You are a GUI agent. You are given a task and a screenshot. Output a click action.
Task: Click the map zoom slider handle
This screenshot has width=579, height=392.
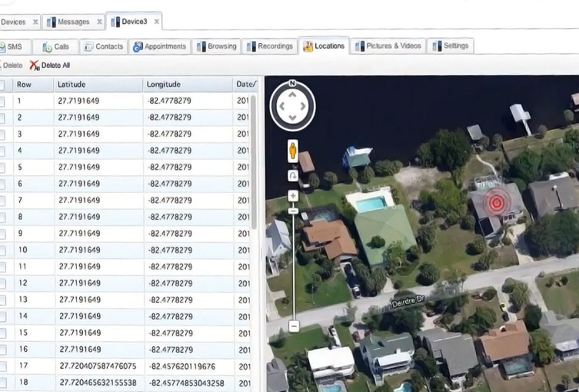293,211
